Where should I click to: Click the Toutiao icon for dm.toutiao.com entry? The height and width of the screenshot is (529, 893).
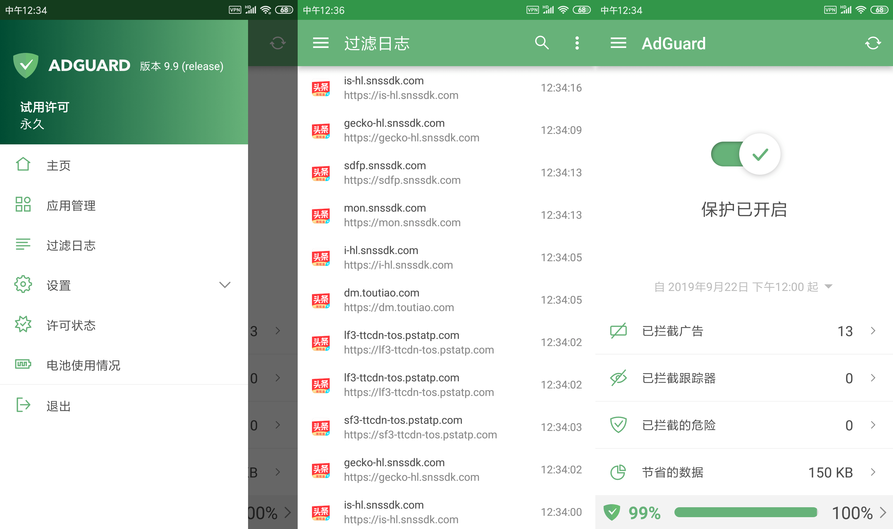321,300
